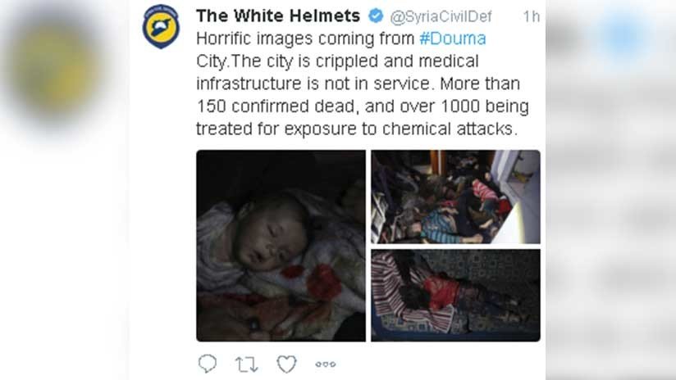Image resolution: width=676 pixels, height=380 pixels.
Task: Click the blue verified badge
Action: [376, 16]
